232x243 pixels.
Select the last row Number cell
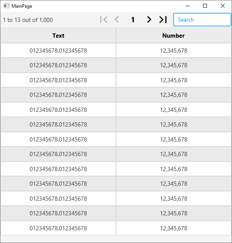tap(173, 228)
